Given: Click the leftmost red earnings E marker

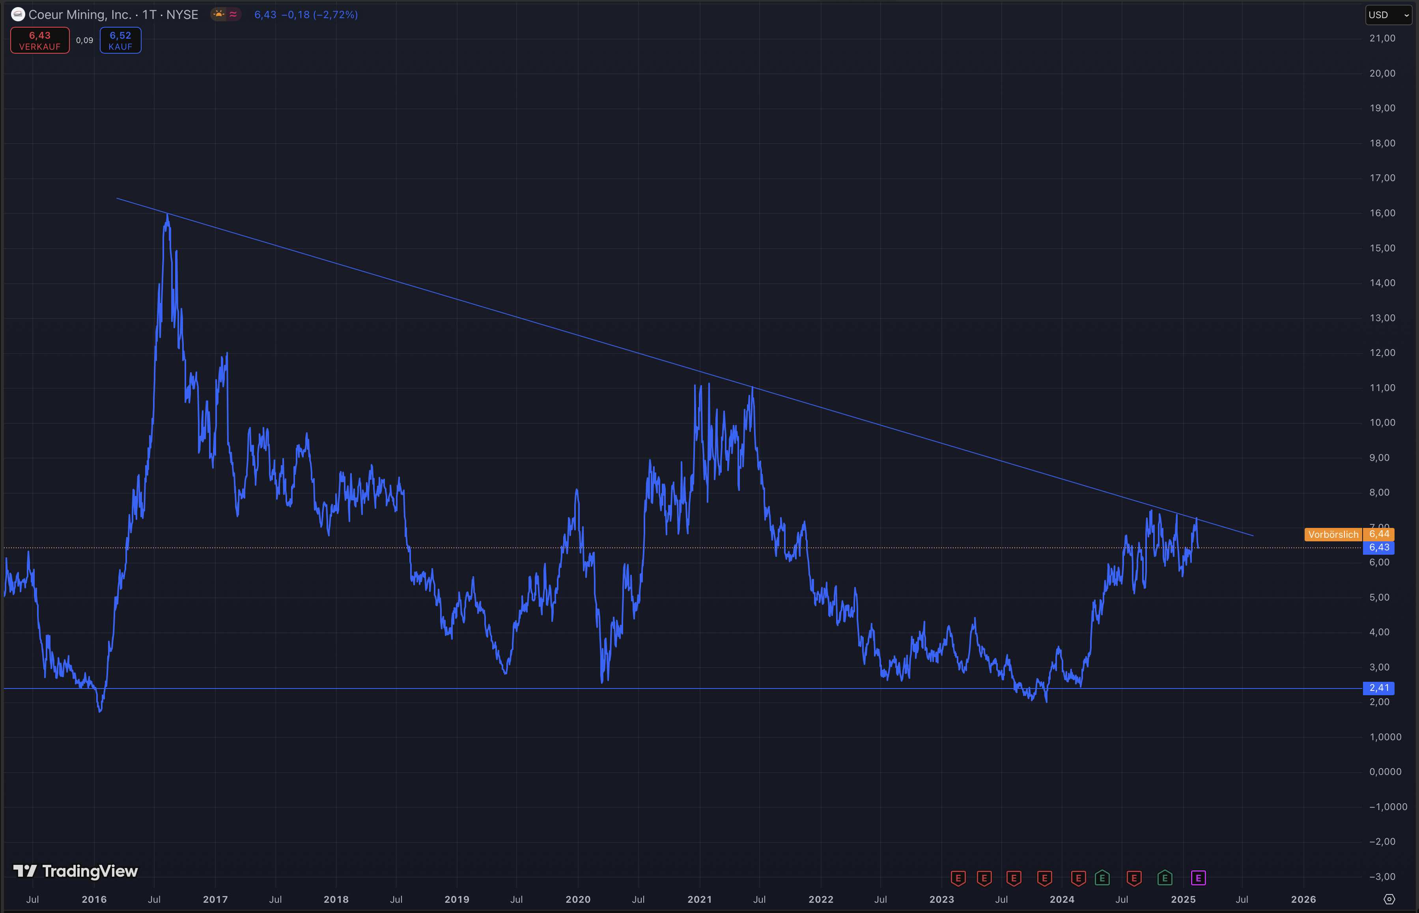Looking at the screenshot, I should point(958,878).
